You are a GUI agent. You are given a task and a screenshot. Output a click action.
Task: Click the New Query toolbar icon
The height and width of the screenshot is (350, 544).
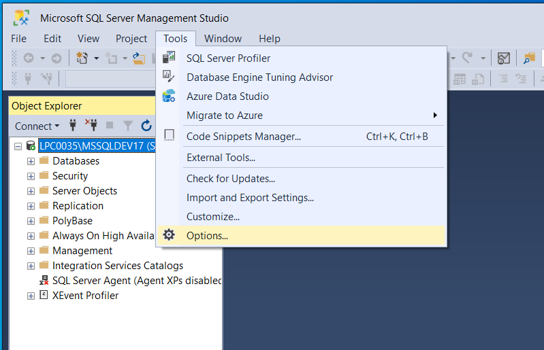pyautogui.click(x=82, y=58)
